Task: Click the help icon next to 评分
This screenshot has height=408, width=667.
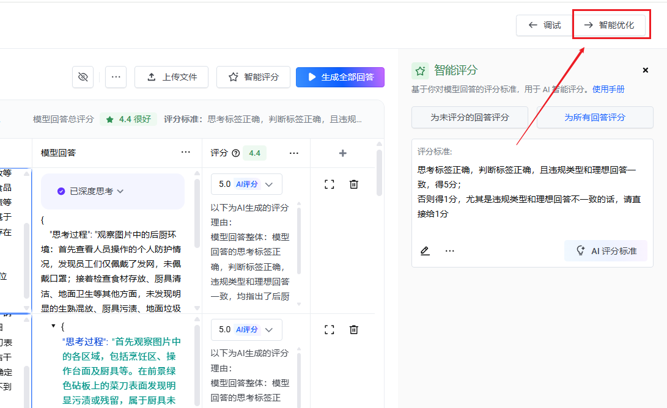Action: (x=235, y=153)
